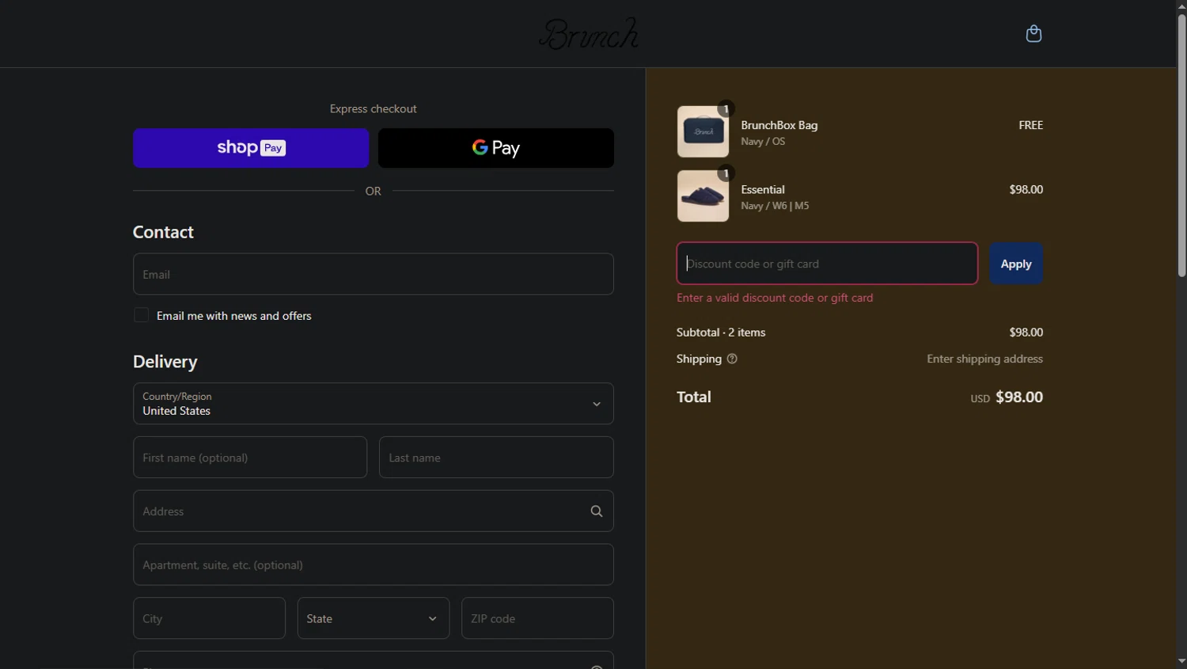Open the Country/Region dropdown
The width and height of the screenshot is (1187, 669).
[x=374, y=404]
